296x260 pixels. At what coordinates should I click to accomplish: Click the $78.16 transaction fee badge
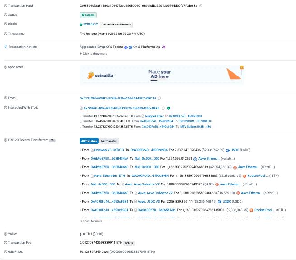click(x=129, y=243)
